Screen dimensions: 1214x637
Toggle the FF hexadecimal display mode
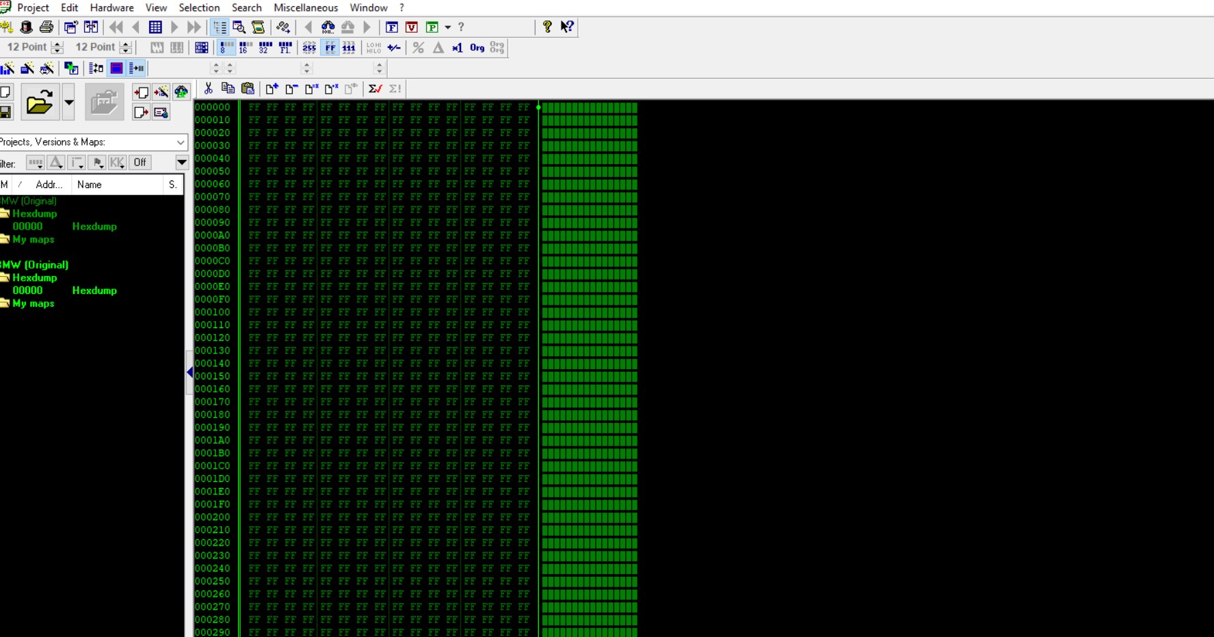pos(330,48)
